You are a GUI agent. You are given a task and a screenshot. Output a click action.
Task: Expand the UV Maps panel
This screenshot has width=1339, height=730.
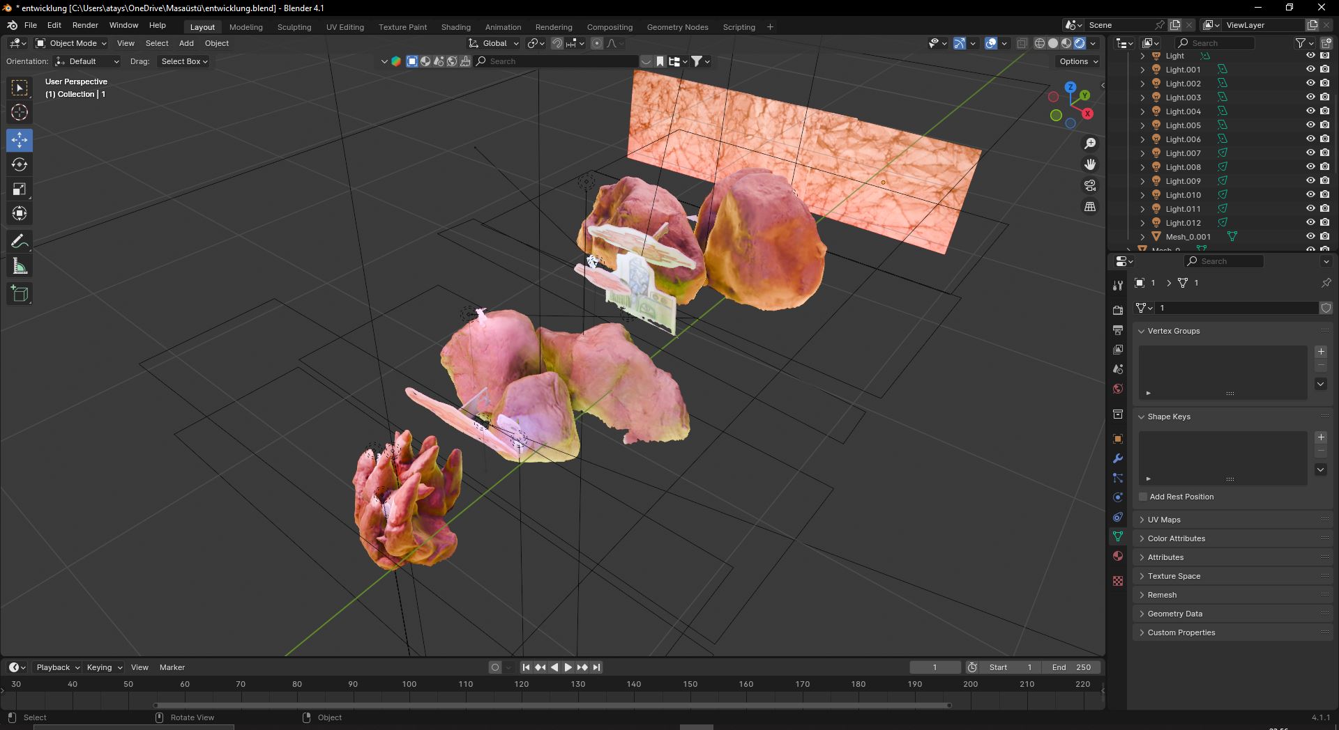coord(1164,520)
